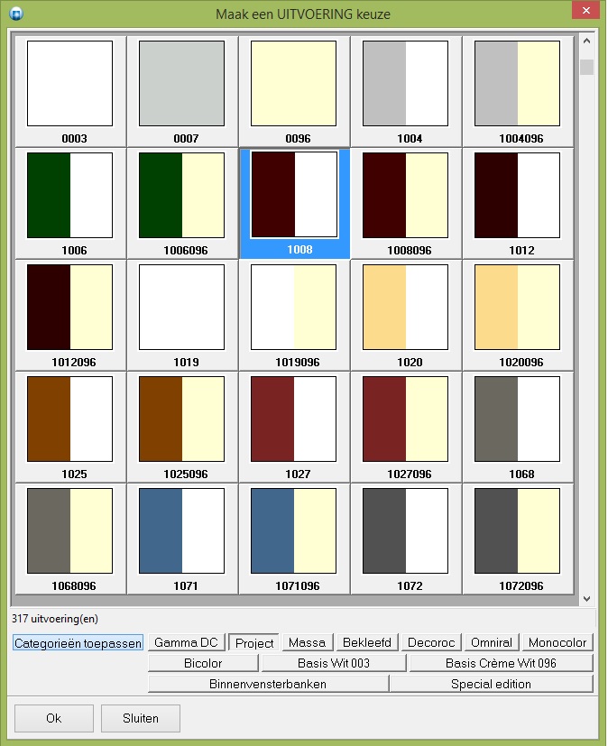Open the window system menu icon

[x=16, y=14]
